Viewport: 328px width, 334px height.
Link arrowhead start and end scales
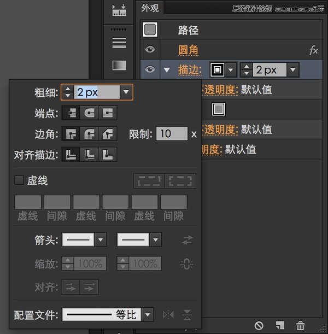pos(186,264)
